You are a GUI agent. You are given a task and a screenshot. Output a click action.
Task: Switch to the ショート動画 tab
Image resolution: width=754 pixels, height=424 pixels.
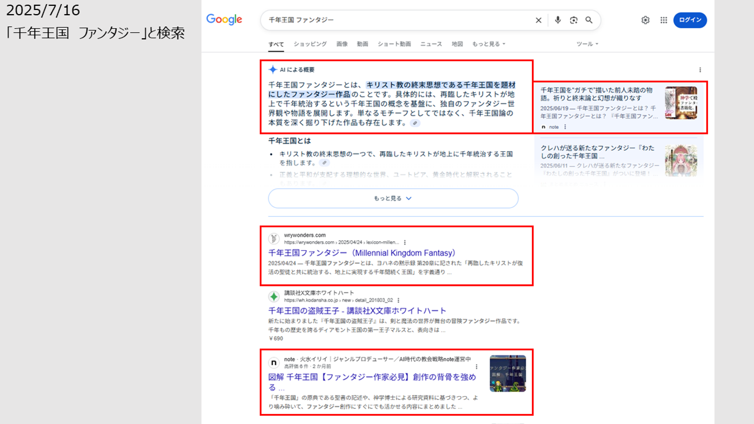click(394, 44)
